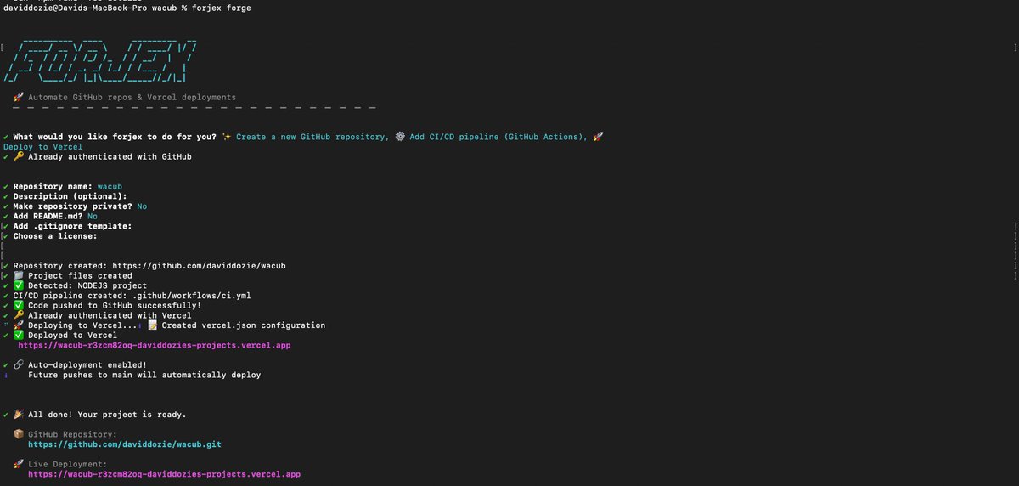Click the package emoji beside 'GitHub Repository:'
Image resolution: width=1019 pixels, height=486 pixels.
tap(18, 434)
